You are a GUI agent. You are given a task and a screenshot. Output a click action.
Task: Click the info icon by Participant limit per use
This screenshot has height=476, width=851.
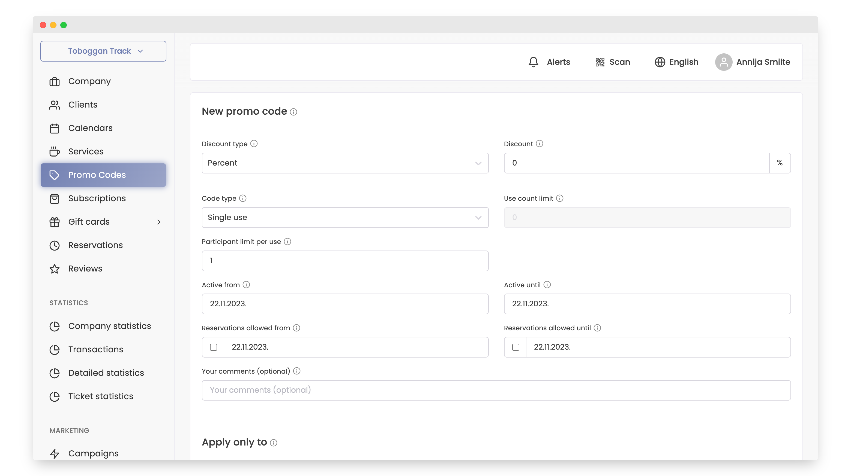tap(287, 242)
